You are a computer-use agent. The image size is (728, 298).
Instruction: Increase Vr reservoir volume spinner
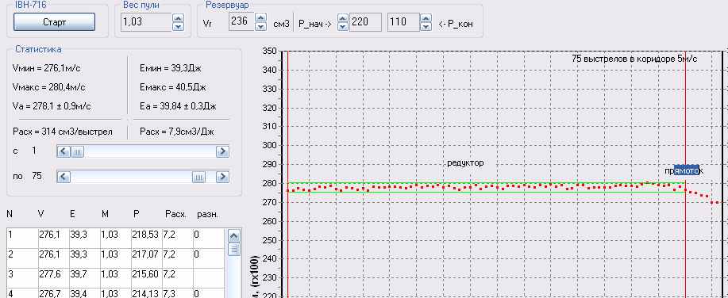[x=261, y=17]
